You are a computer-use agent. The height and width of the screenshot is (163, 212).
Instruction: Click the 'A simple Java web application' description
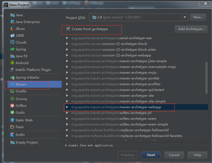pos(89,145)
